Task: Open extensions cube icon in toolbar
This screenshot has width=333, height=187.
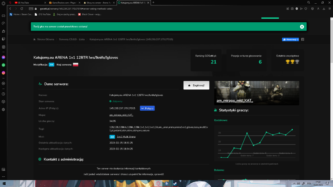Action: (x=312, y=9)
